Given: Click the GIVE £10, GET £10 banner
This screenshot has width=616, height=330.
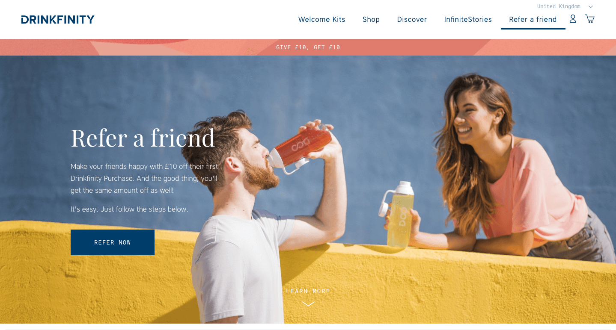Looking at the screenshot, I should [308, 47].
